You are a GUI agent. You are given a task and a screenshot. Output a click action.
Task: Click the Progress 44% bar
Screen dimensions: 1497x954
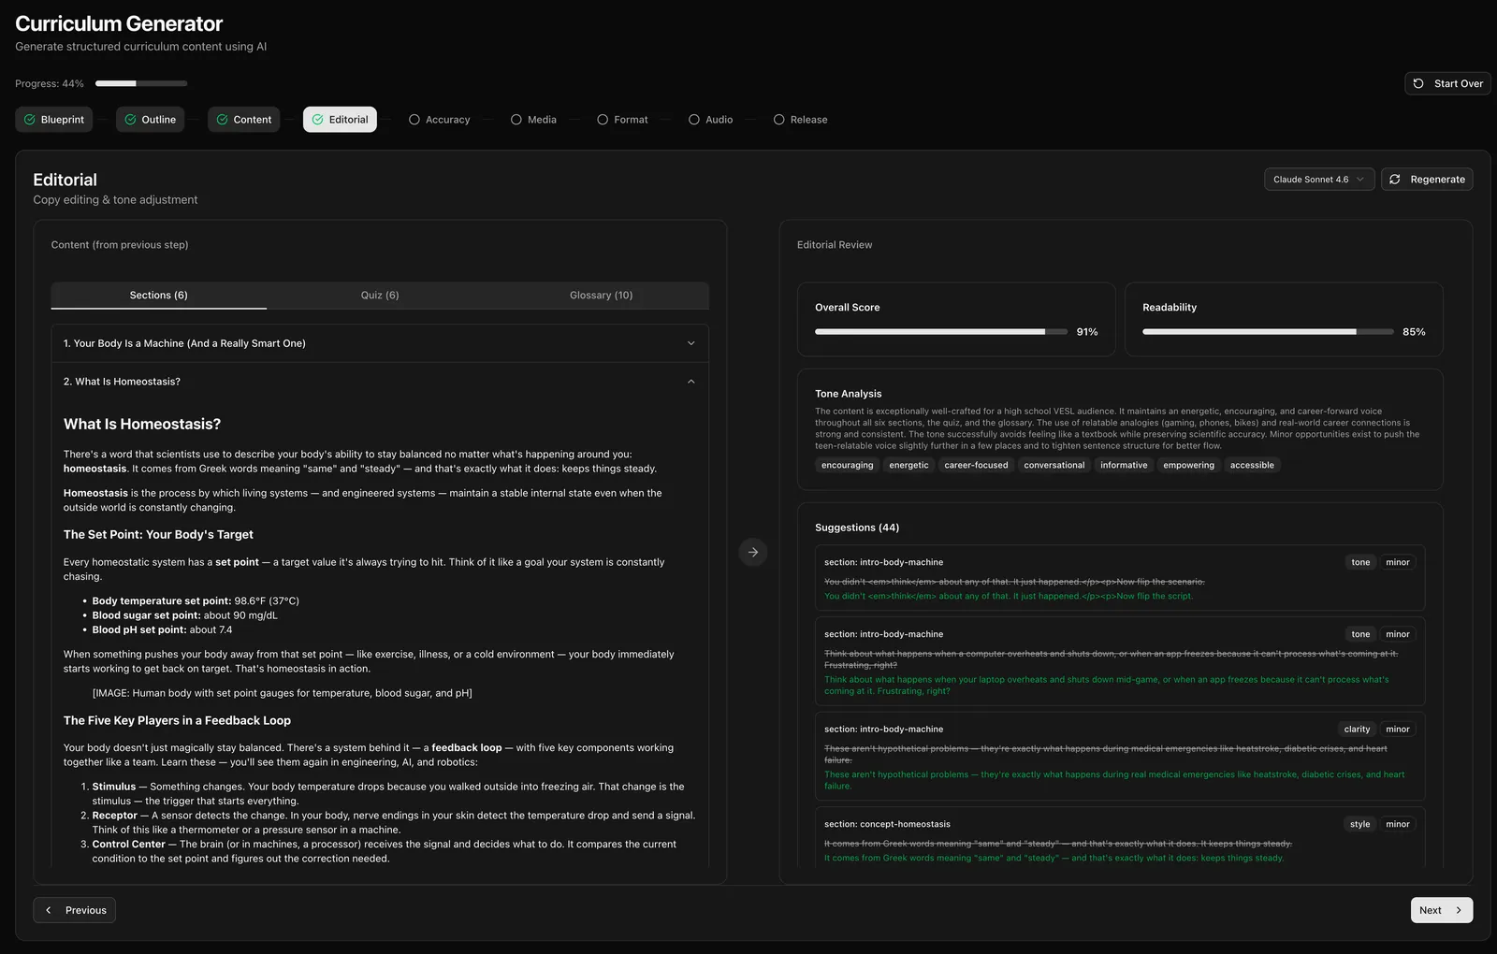click(141, 83)
